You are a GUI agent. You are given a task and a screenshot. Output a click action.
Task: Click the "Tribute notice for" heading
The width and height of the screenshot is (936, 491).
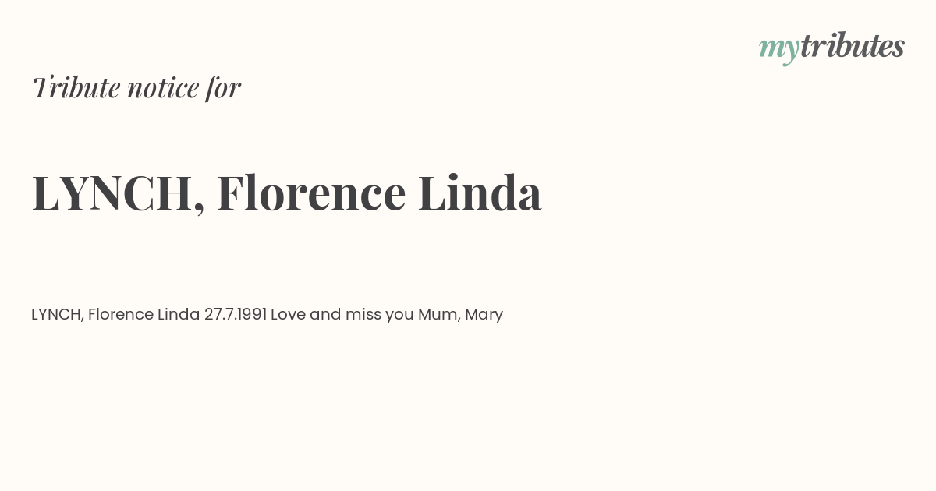pos(136,87)
